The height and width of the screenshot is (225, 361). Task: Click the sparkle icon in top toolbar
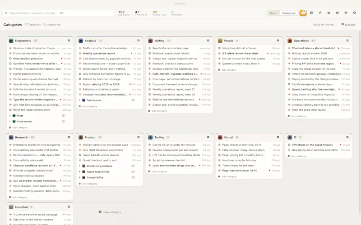pos(320,13)
